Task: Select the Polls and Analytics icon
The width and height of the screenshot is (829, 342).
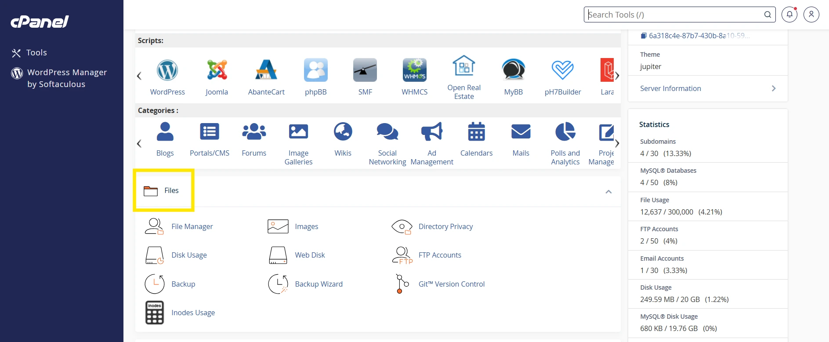Action: coord(565,131)
